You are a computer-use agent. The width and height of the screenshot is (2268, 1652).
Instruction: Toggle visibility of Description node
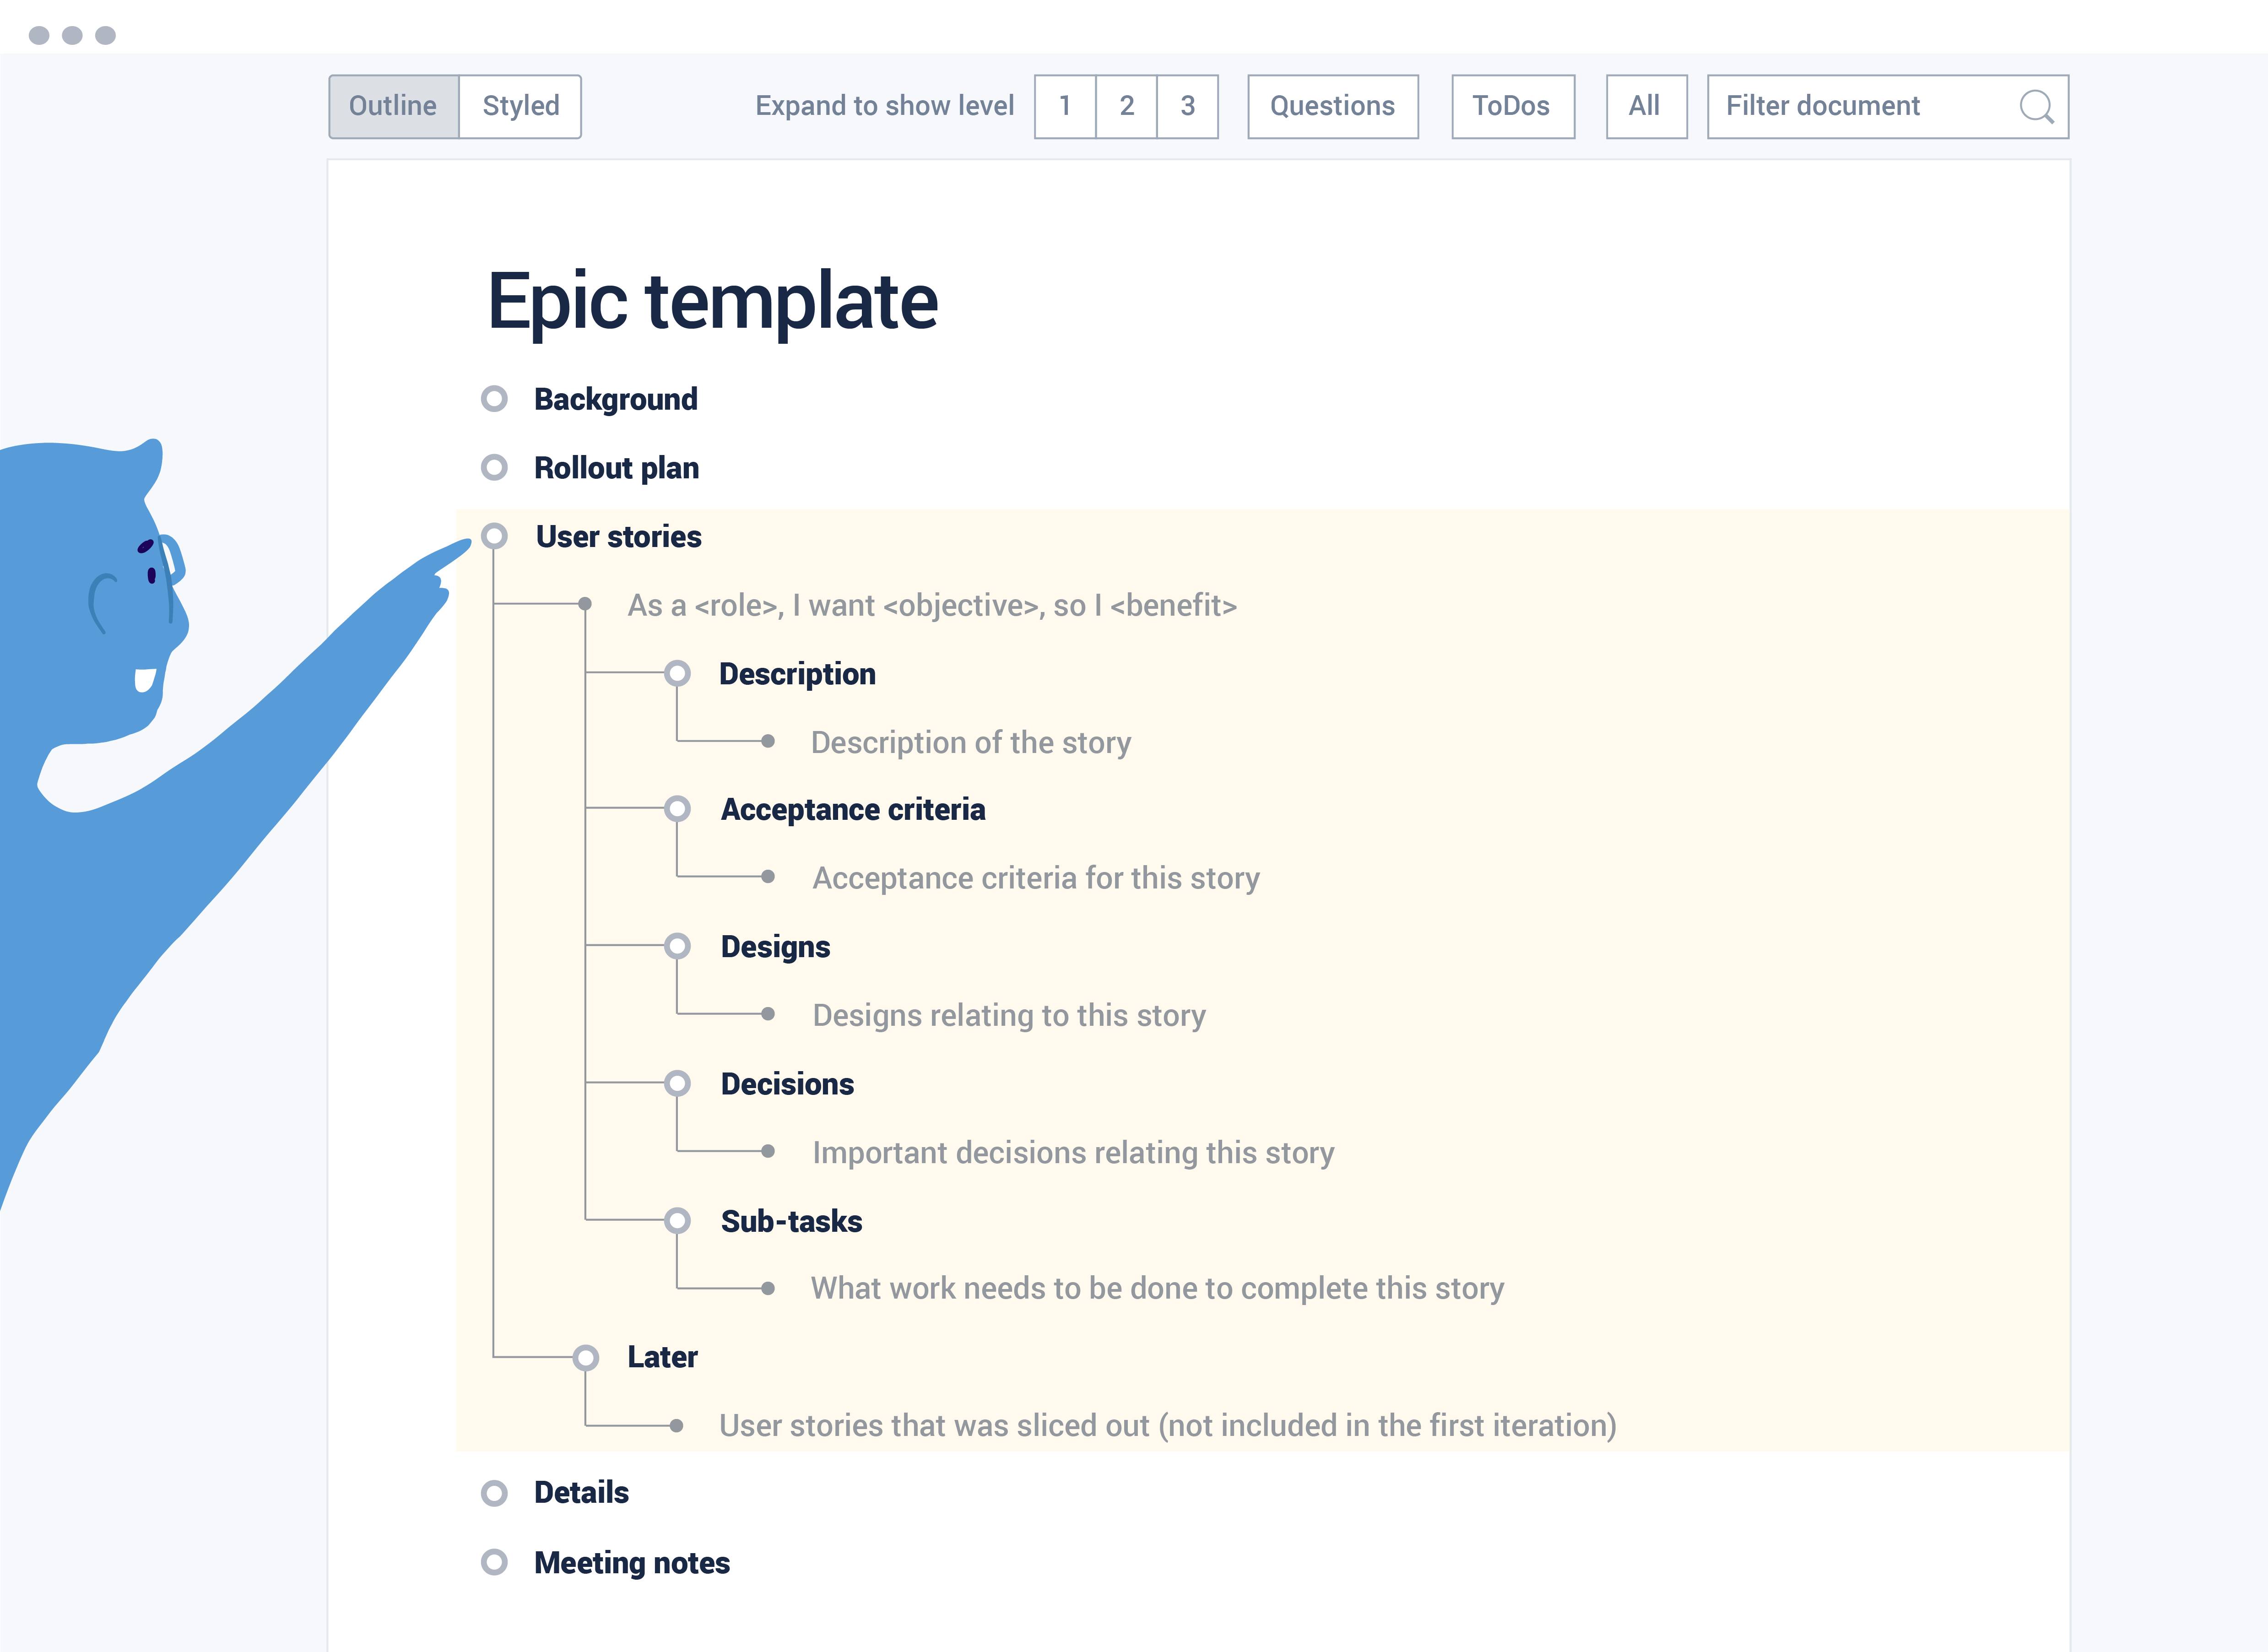point(683,673)
